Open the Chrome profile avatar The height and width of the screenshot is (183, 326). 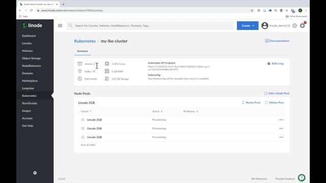click(300, 10)
